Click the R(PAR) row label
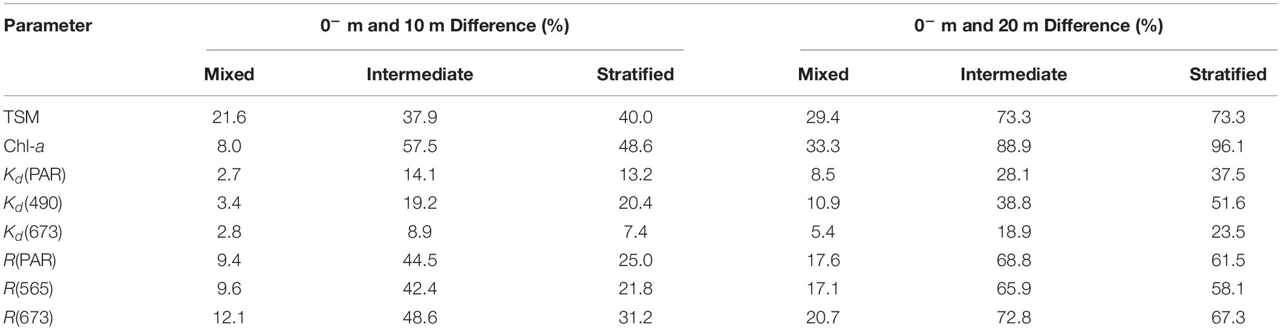This screenshot has width=1281, height=330. point(30,261)
